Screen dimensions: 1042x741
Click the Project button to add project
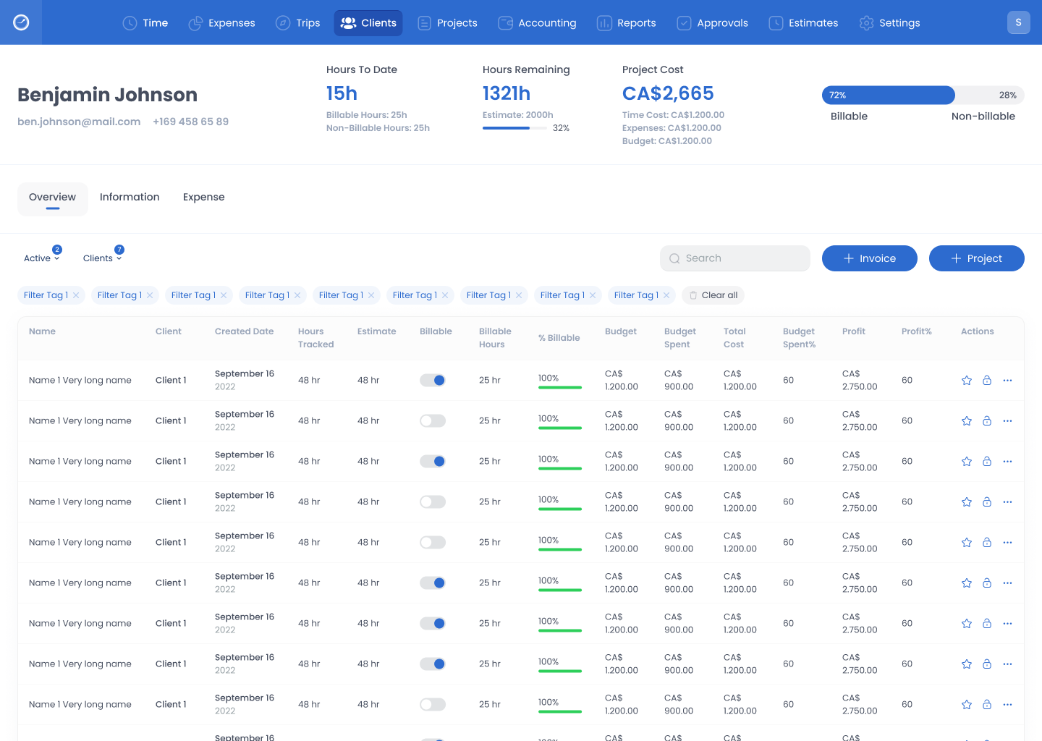pos(976,258)
